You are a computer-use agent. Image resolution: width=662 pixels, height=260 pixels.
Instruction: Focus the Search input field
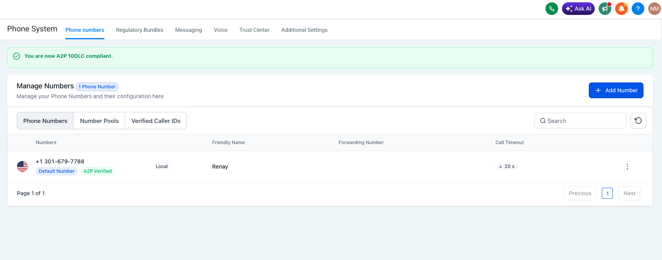tap(580, 121)
